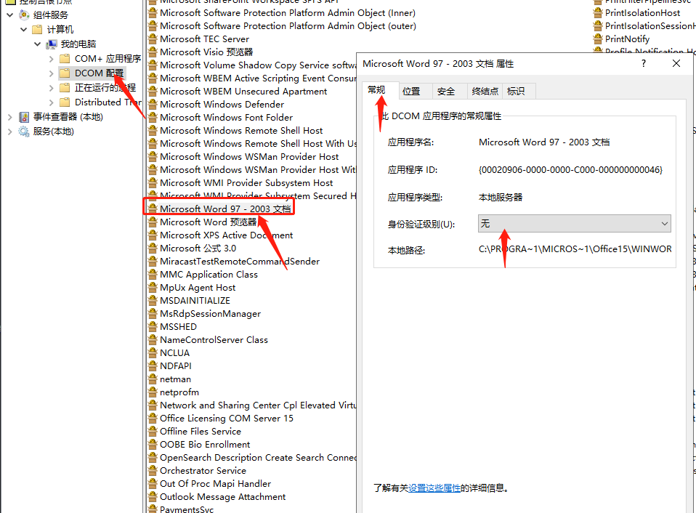Click the 应用程序类型 value 本地服务器
The width and height of the screenshot is (696, 513).
click(x=501, y=197)
